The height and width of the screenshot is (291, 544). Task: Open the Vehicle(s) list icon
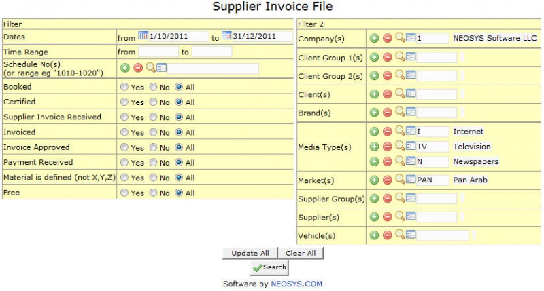(x=411, y=235)
